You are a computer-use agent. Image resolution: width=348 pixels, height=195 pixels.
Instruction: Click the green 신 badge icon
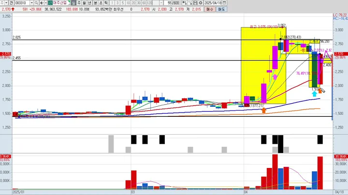[50, 3]
